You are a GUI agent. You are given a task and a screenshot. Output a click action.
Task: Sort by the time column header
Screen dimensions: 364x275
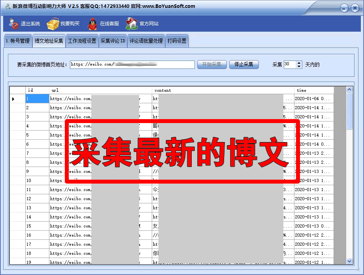(x=314, y=90)
